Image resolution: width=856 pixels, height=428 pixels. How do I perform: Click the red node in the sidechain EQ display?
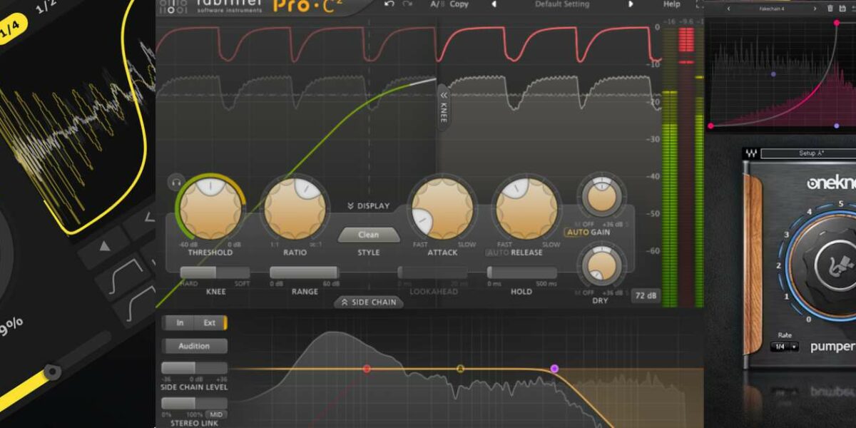pyautogui.click(x=368, y=369)
